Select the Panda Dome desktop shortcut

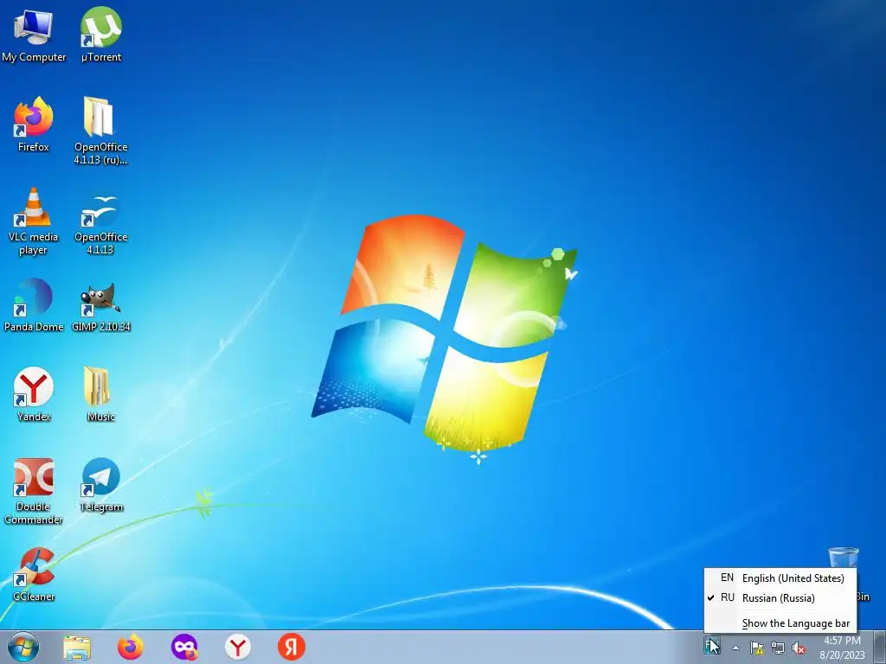[x=34, y=305]
